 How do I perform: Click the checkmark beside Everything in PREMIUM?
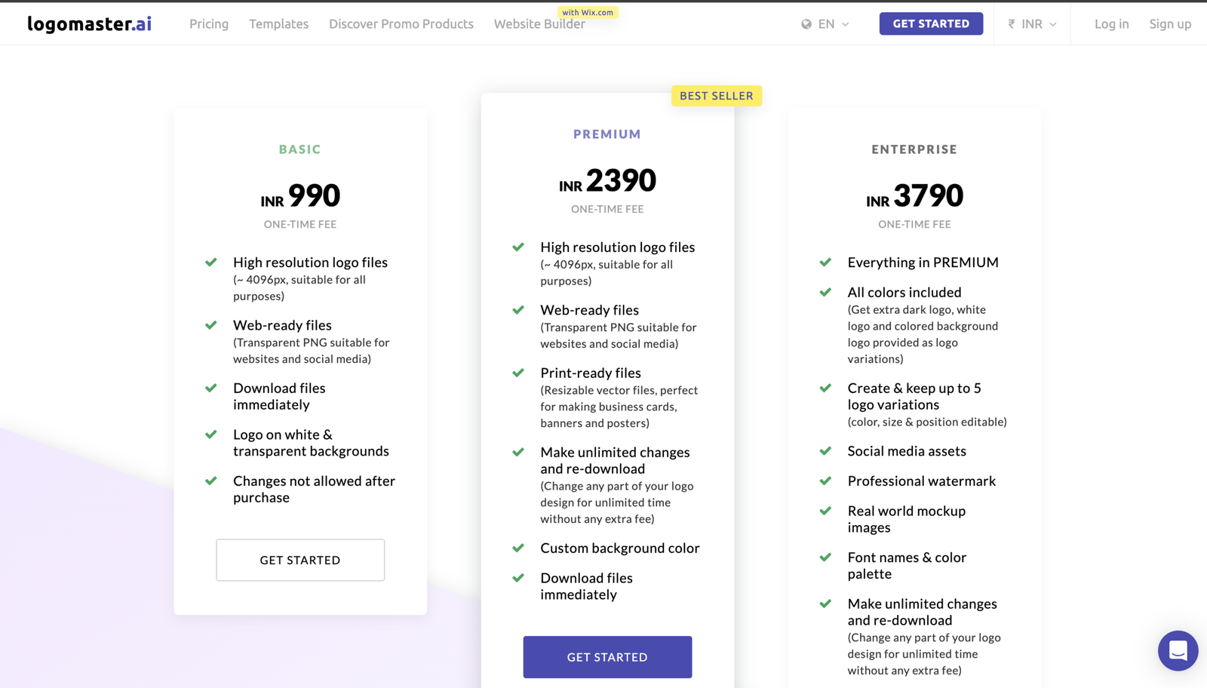tap(825, 263)
